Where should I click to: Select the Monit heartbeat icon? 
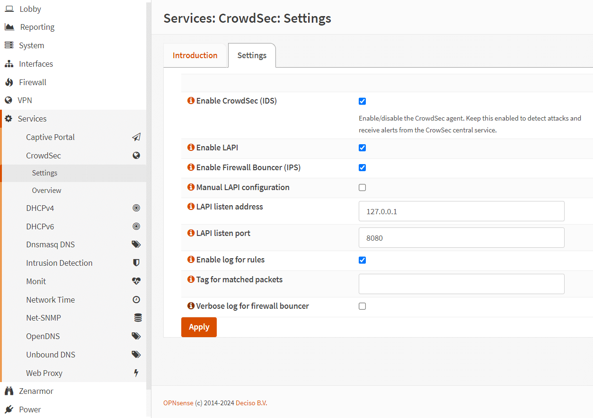click(x=136, y=281)
